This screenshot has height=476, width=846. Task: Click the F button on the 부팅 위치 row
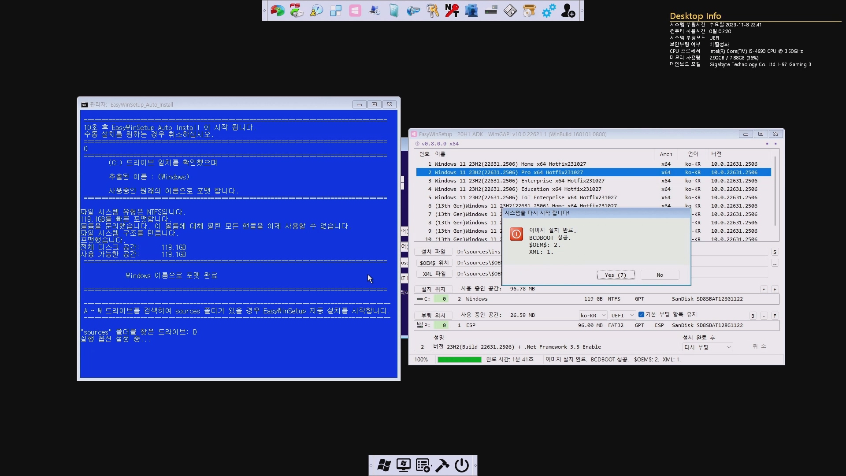click(775, 316)
